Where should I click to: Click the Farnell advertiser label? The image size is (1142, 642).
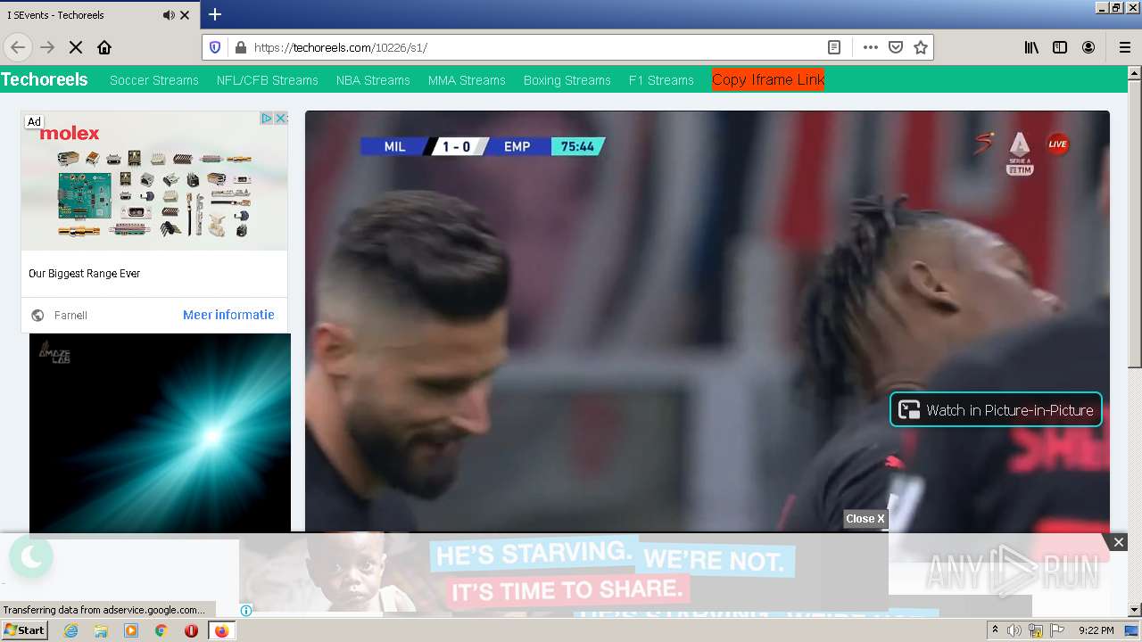pyautogui.click(x=70, y=316)
